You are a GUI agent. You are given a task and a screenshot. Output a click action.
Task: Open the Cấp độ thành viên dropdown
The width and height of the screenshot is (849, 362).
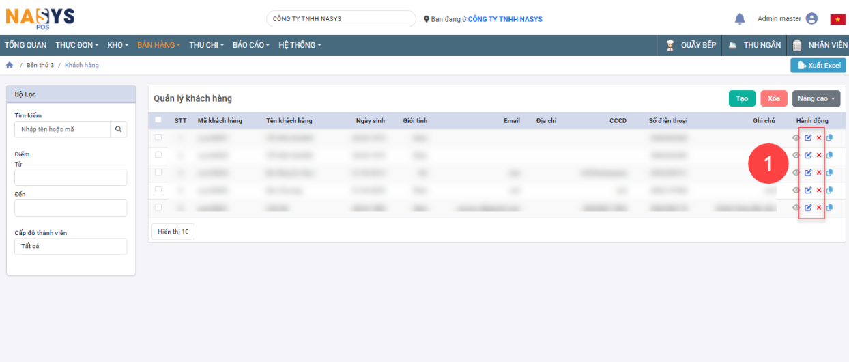coord(71,247)
